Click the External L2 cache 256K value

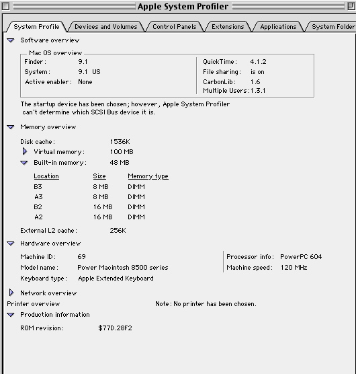pos(118,231)
